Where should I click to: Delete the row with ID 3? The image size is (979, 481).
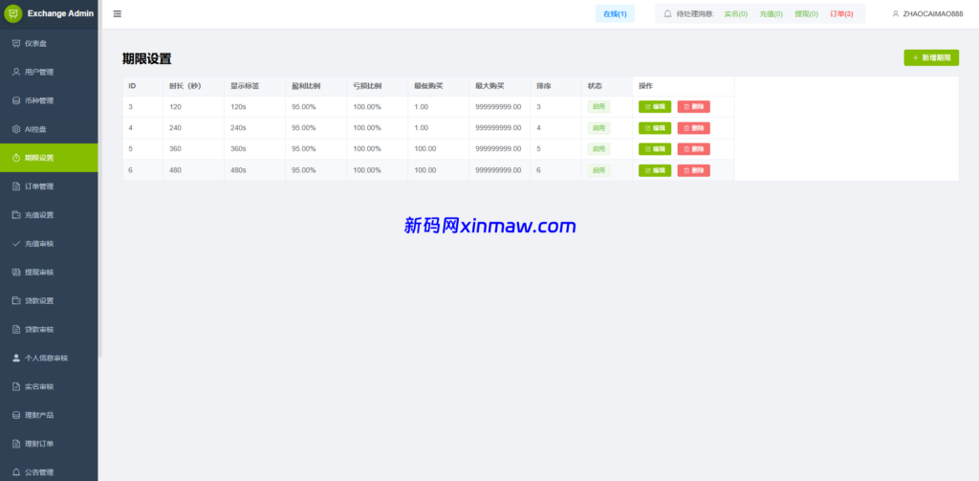pos(694,107)
